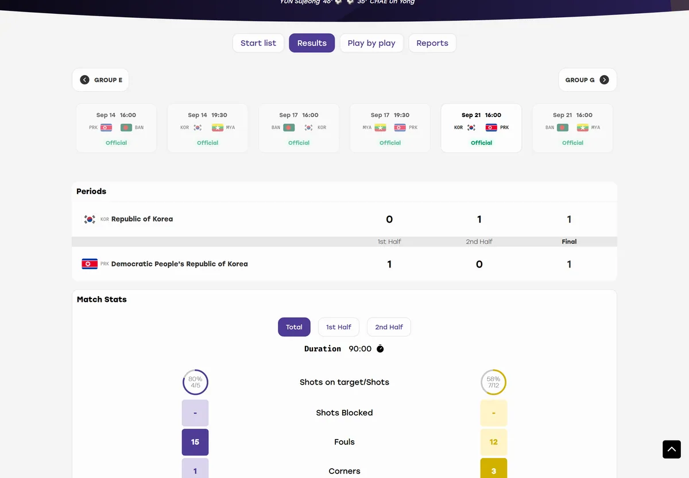Click the Match Stats heading
This screenshot has width=689, height=478.
coord(102,299)
